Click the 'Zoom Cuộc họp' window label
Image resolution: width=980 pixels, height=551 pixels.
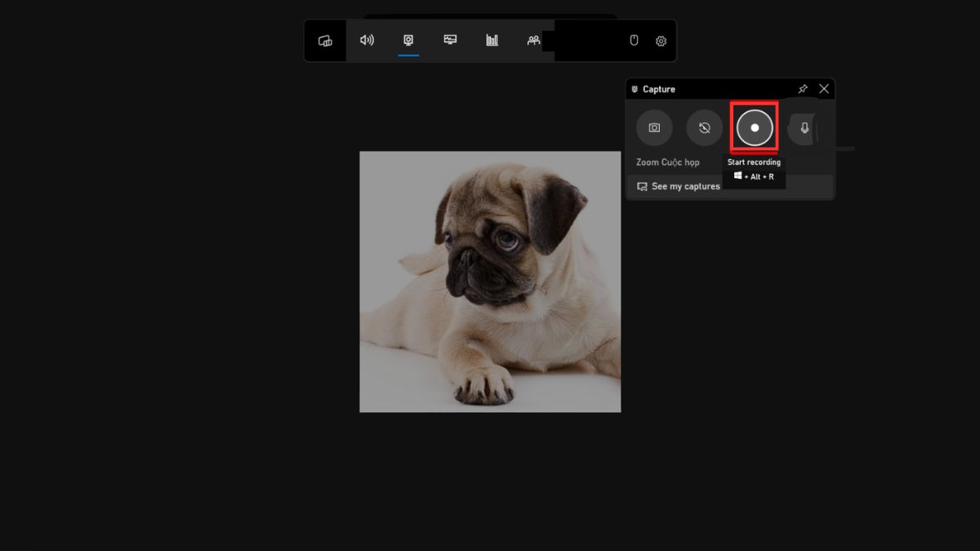pos(668,162)
